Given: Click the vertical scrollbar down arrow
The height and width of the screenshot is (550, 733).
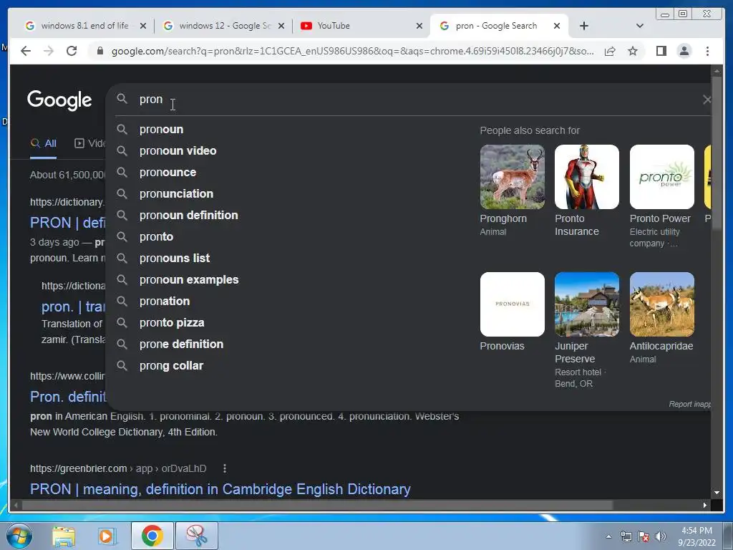Looking at the screenshot, I should click(x=717, y=493).
